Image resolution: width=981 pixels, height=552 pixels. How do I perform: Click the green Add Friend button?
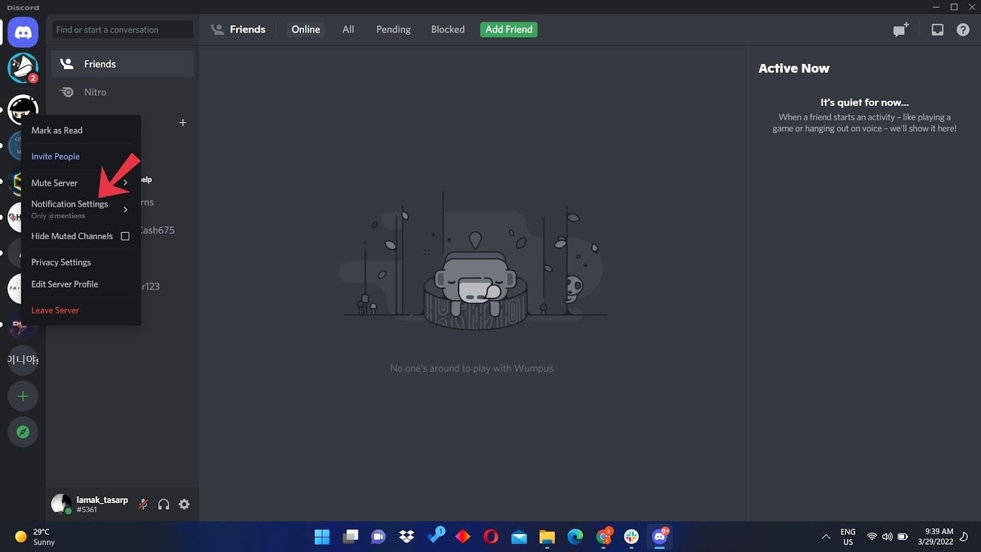pos(508,29)
